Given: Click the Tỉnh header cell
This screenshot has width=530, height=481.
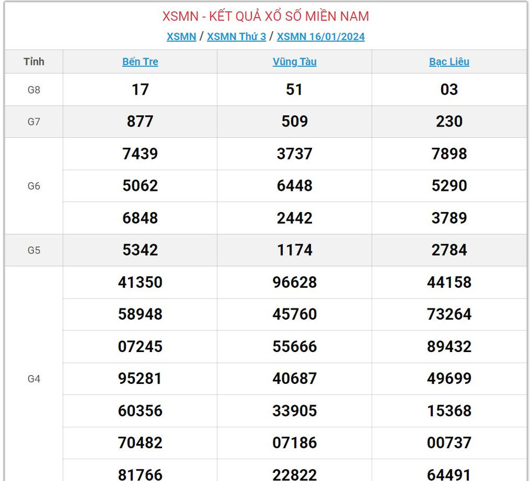Looking at the screenshot, I should pyautogui.click(x=34, y=62).
